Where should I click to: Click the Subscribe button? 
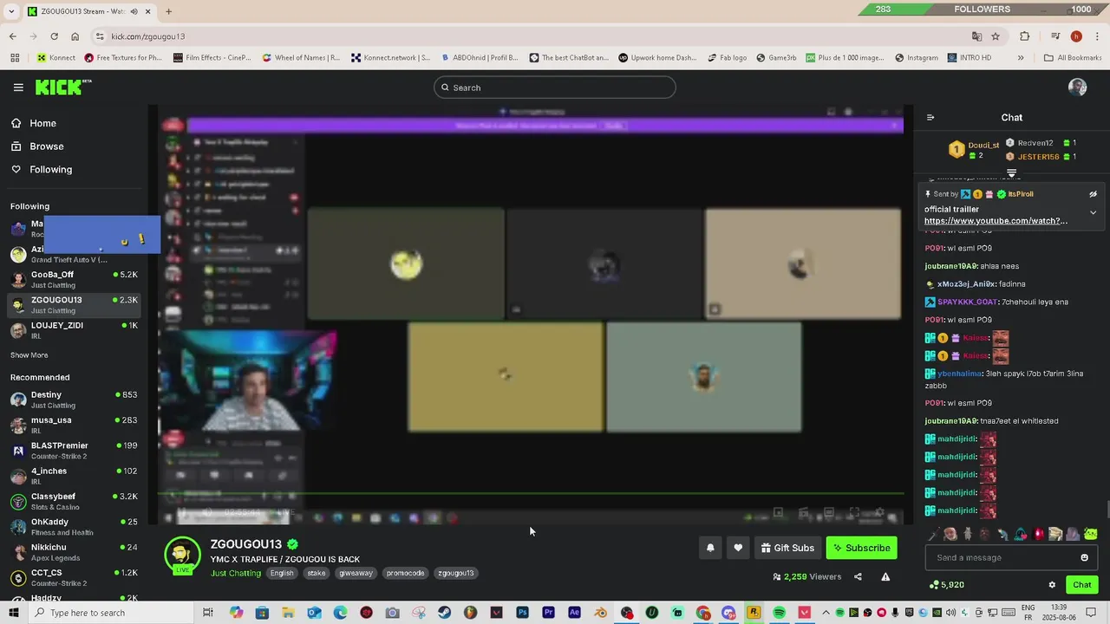[862, 548]
